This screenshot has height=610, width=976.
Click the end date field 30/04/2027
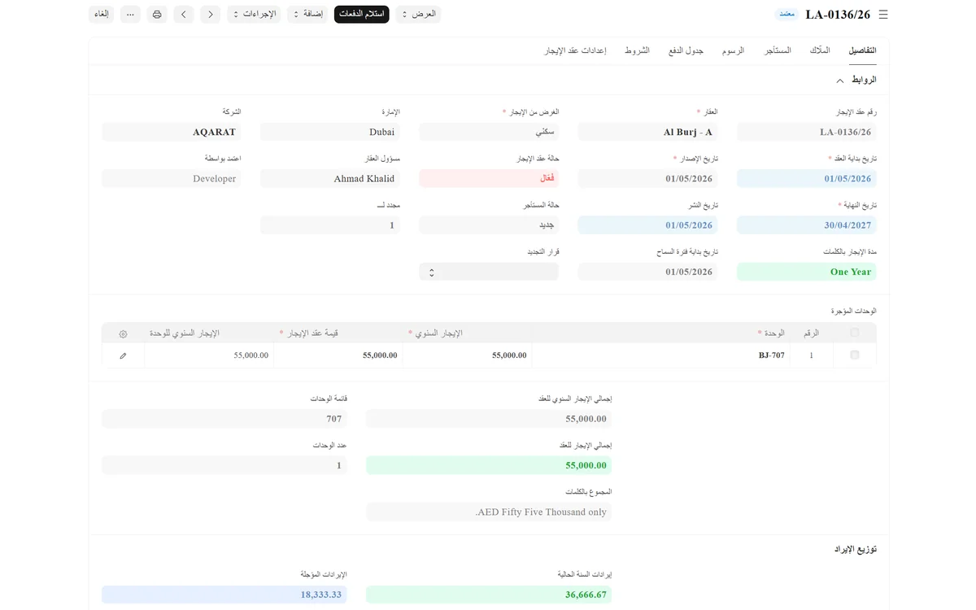coord(807,225)
